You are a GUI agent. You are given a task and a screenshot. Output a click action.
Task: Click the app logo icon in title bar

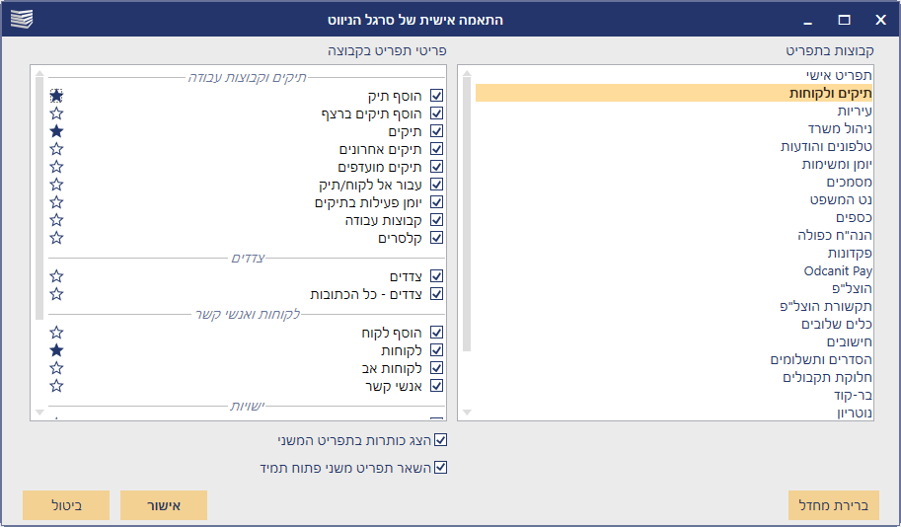(x=21, y=19)
